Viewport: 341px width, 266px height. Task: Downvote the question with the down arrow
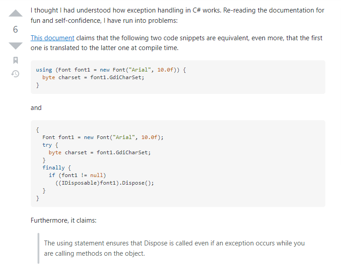pos(16,46)
